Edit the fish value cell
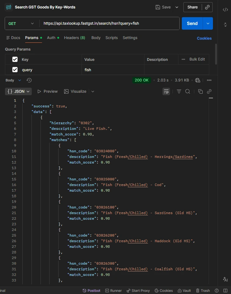This screenshot has width=231, height=294. click(113, 70)
